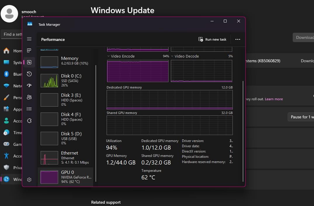The width and height of the screenshot is (314, 206).
Task: Click Download button in Windows Update
Action: (x=303, y=37)
